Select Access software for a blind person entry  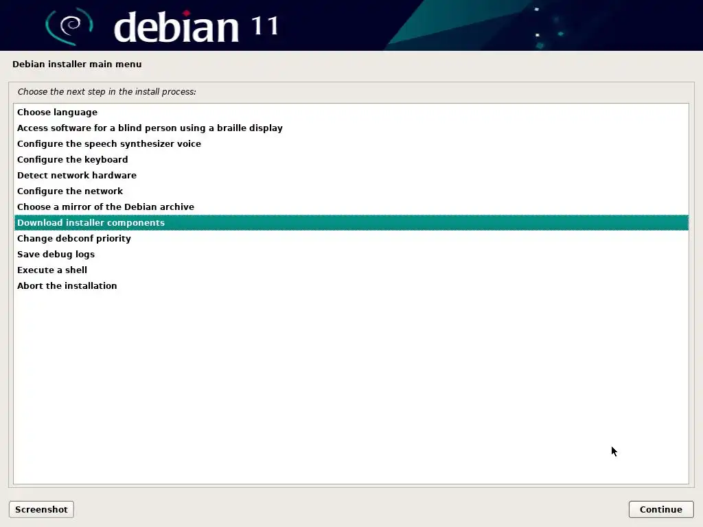(x=351, y=128)
